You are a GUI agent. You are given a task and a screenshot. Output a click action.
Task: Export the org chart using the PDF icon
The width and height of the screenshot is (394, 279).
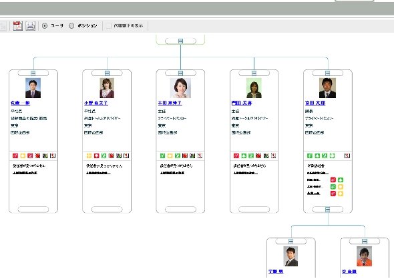[x=18, y=25]
